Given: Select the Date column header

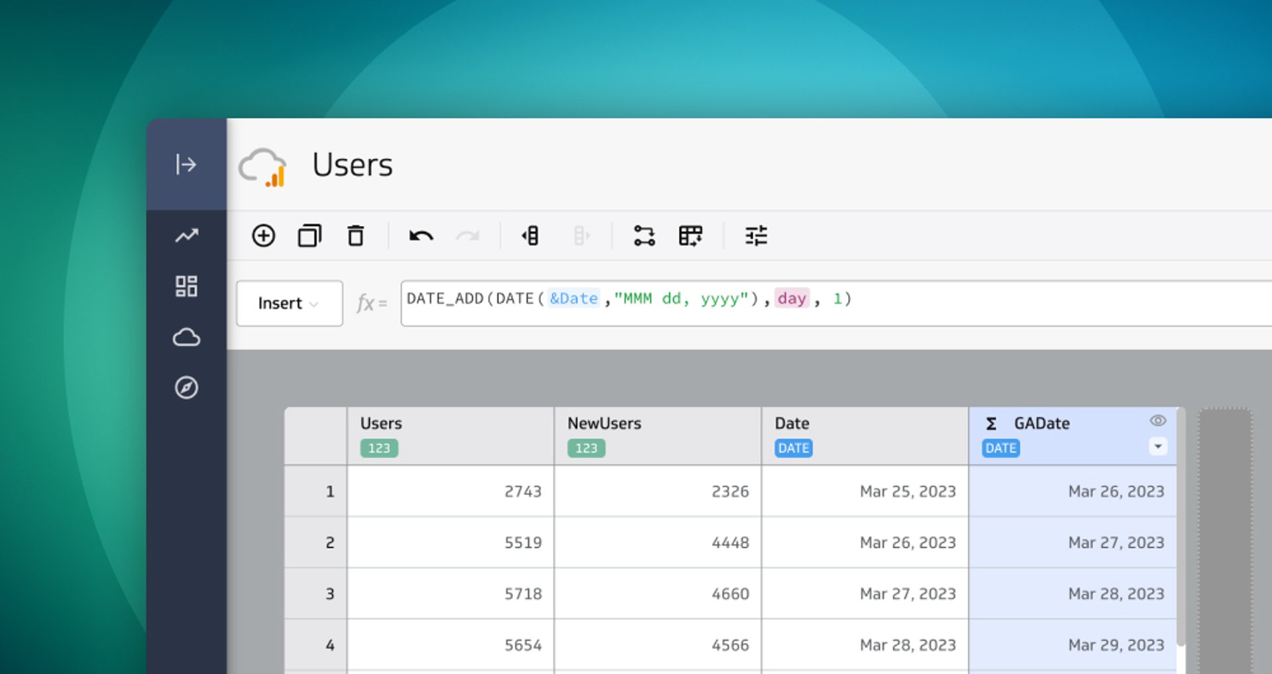Looking at the screenshot, I should click(x=792, y=423).
